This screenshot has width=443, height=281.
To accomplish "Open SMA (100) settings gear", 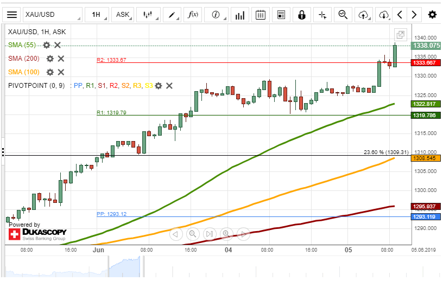I will (50, 72).
